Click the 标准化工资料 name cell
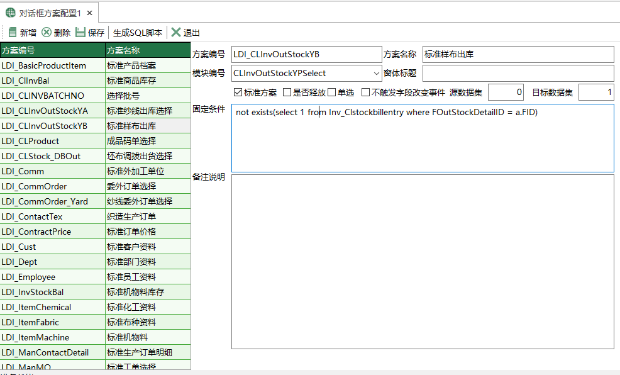Screen dimensions: 620x375 [148, 307]
